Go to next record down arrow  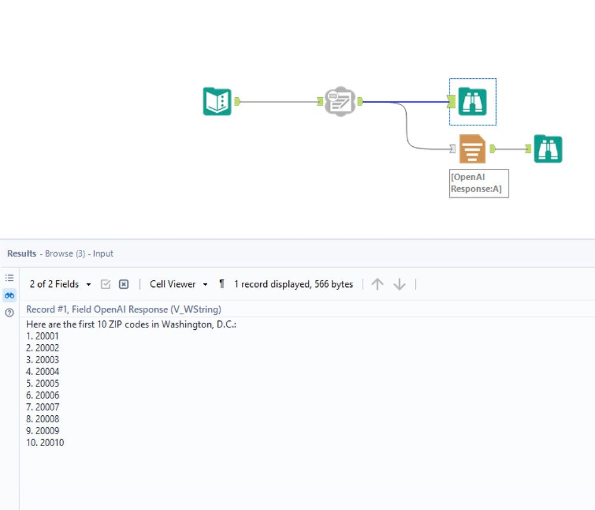[x=400, y=285]
